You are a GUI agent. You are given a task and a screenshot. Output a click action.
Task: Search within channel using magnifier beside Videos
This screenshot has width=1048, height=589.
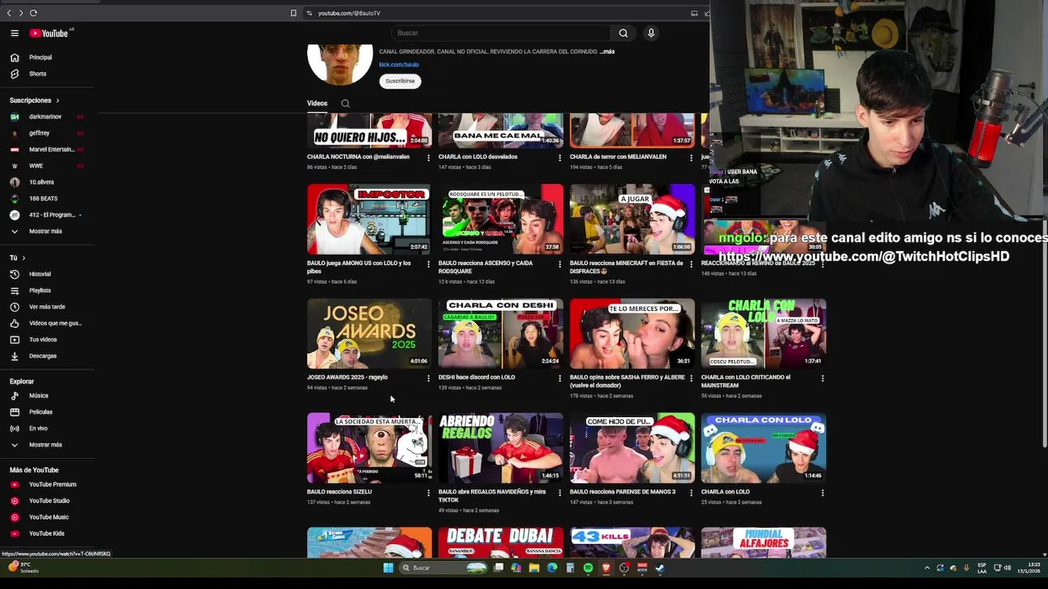(345, 104)
